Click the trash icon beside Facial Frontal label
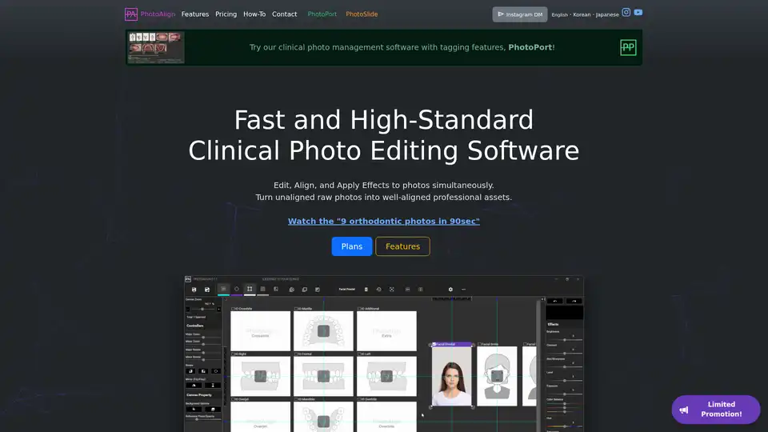Image resolution: width=768 pixels, height=432 pixels. point(366,290)
